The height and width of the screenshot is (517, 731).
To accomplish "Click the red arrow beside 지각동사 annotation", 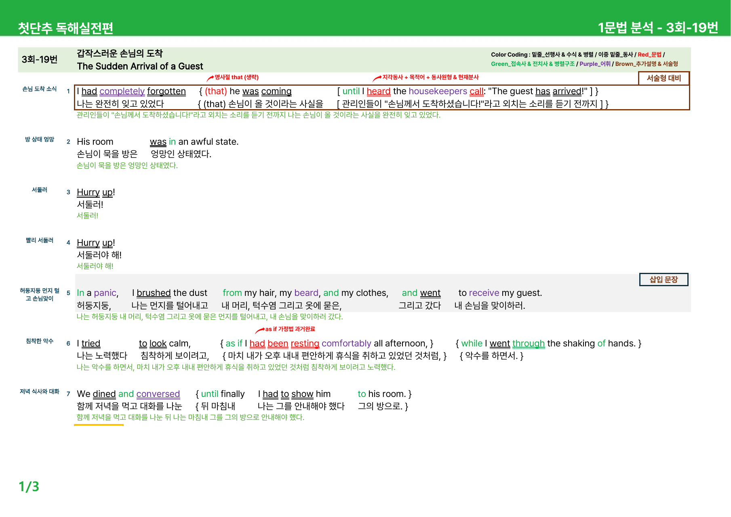I will [x=377, y=78].
